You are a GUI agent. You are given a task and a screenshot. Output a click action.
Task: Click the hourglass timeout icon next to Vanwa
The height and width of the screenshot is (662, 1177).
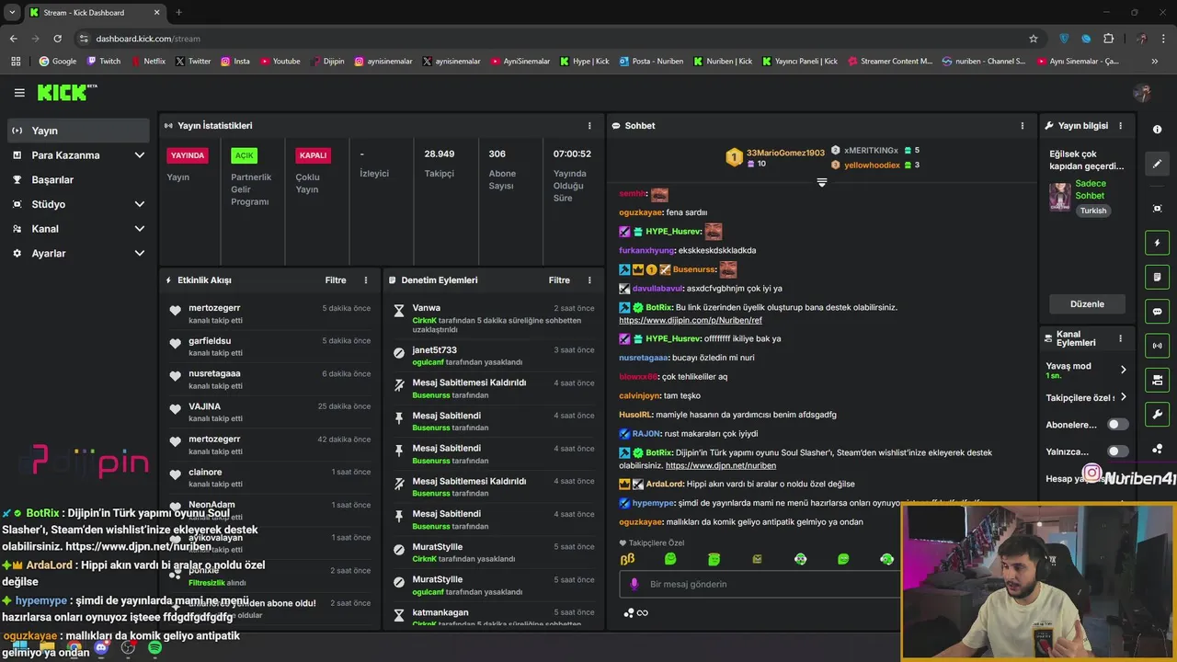tap(398, 312)
